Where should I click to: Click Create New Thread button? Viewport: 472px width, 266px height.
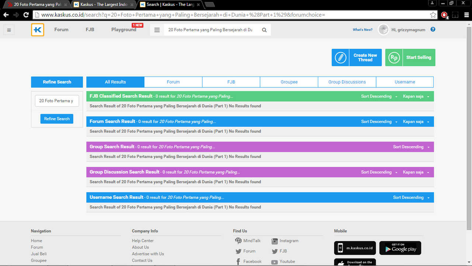pyautogui.click(x=357, y=58)
